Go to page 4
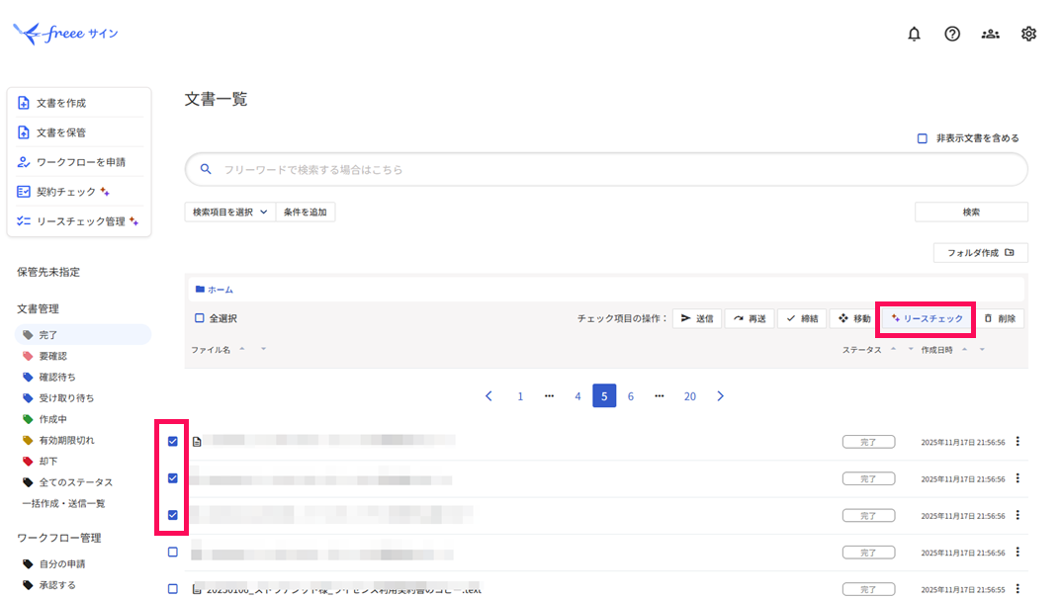Image resolution: width=1062 pixels, height=599 pixels. click(577, 396)
